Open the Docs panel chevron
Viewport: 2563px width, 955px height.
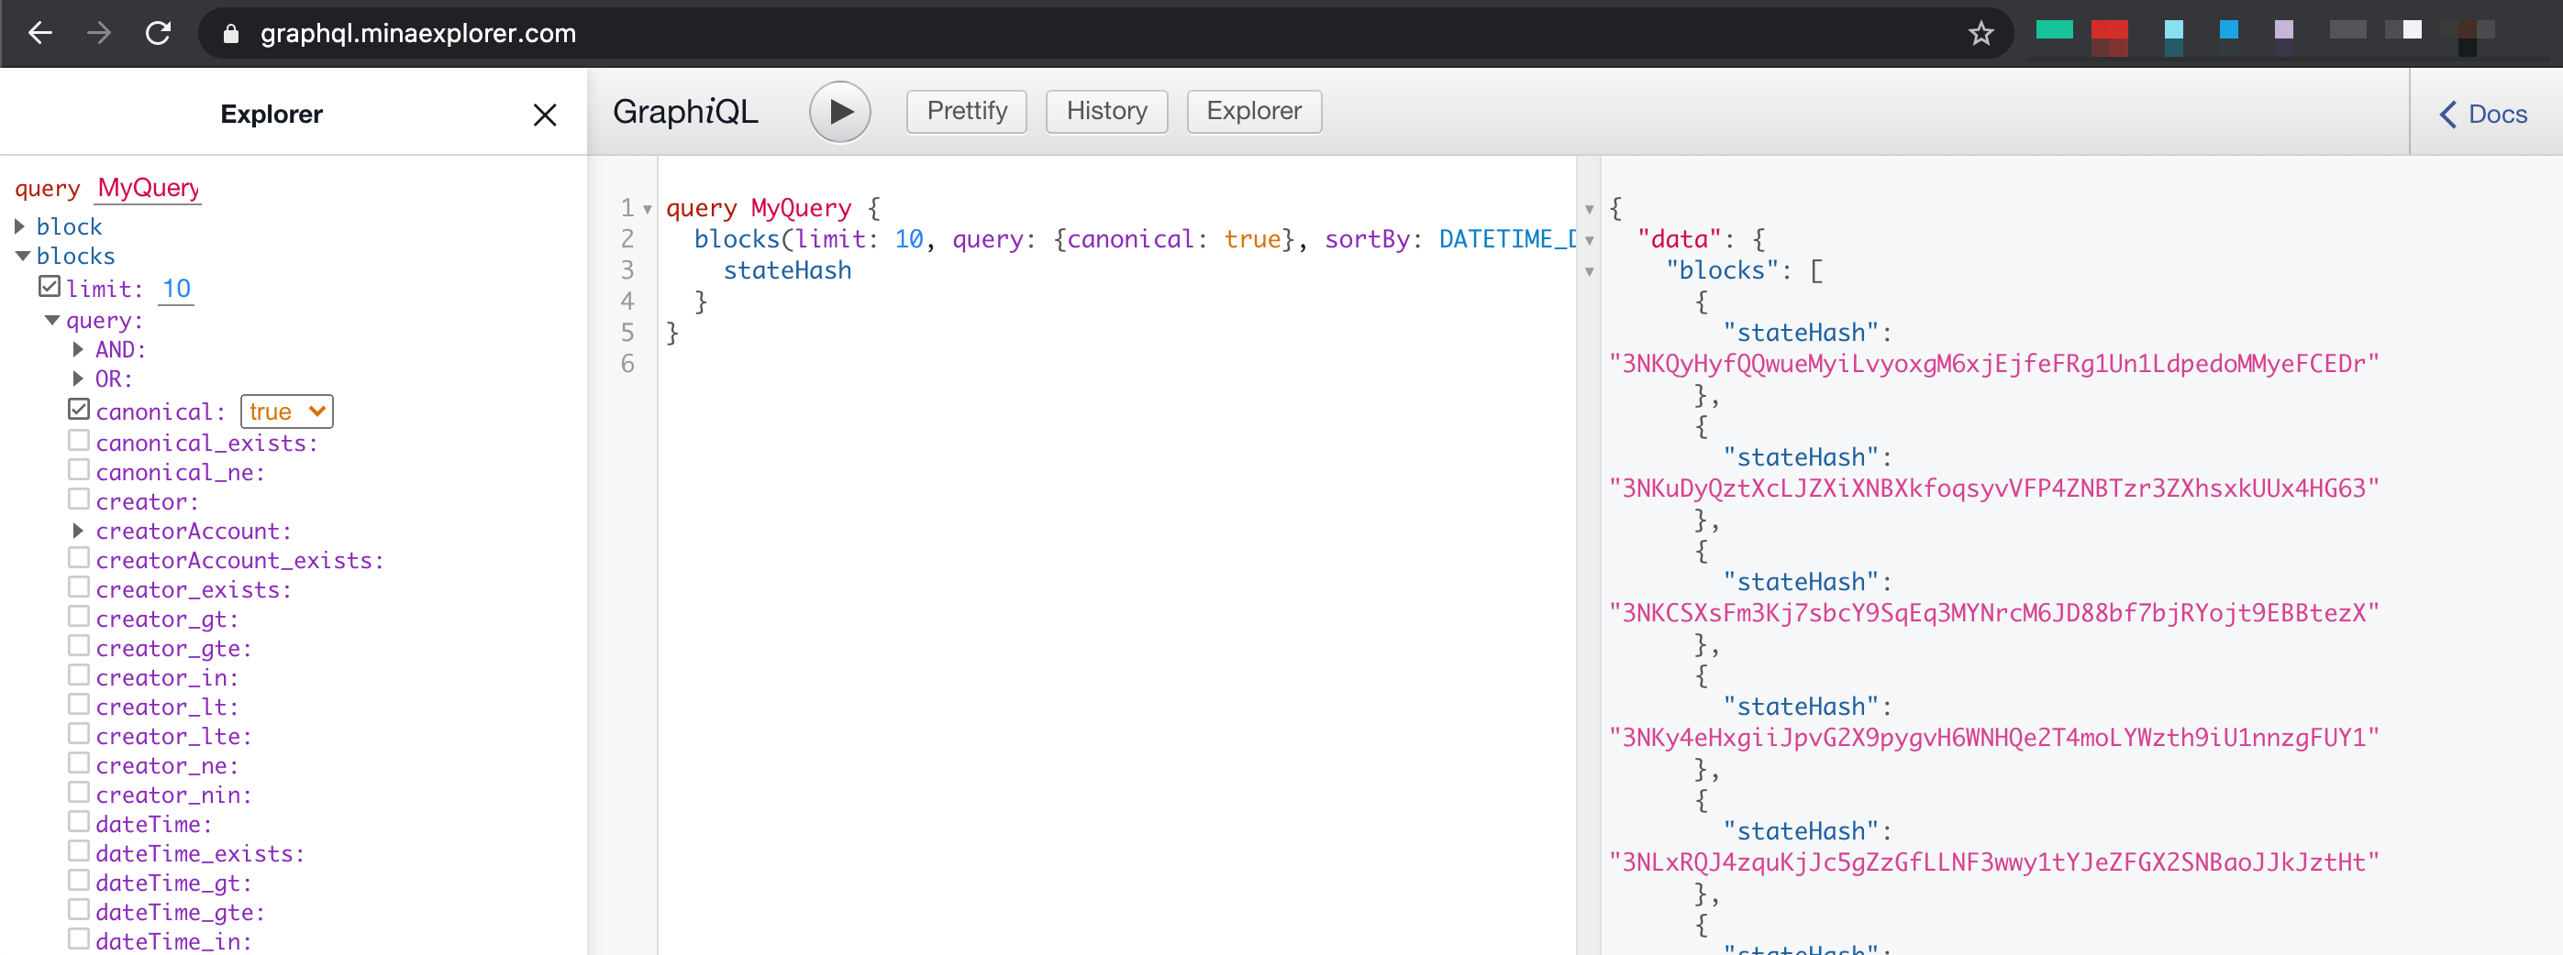[2447, 115]
